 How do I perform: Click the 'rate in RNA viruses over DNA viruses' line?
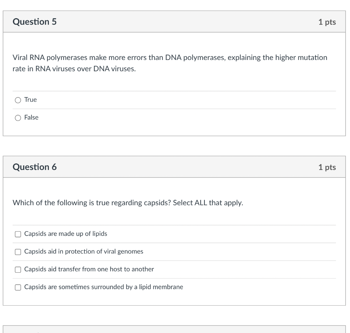pyautogui.click(x=74, y=69)
